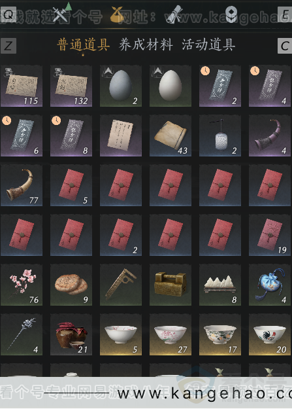Viewport: 292px width, 409px height.
Task: Select the wine jars item with count 21
Action: pyautogui.click(x=71, y=334)
